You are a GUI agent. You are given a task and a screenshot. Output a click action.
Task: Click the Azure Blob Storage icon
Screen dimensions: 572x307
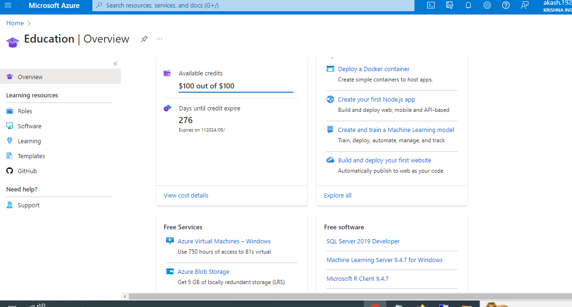pos(170,271)
